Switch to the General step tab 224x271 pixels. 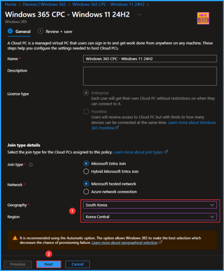pyautogui.click(x=19, y=31)
